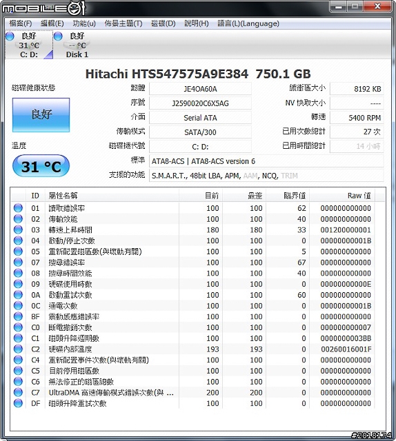Click the status orb for attribute 09
The height and width of the screenshot is (441, 396).
point(18,284)
